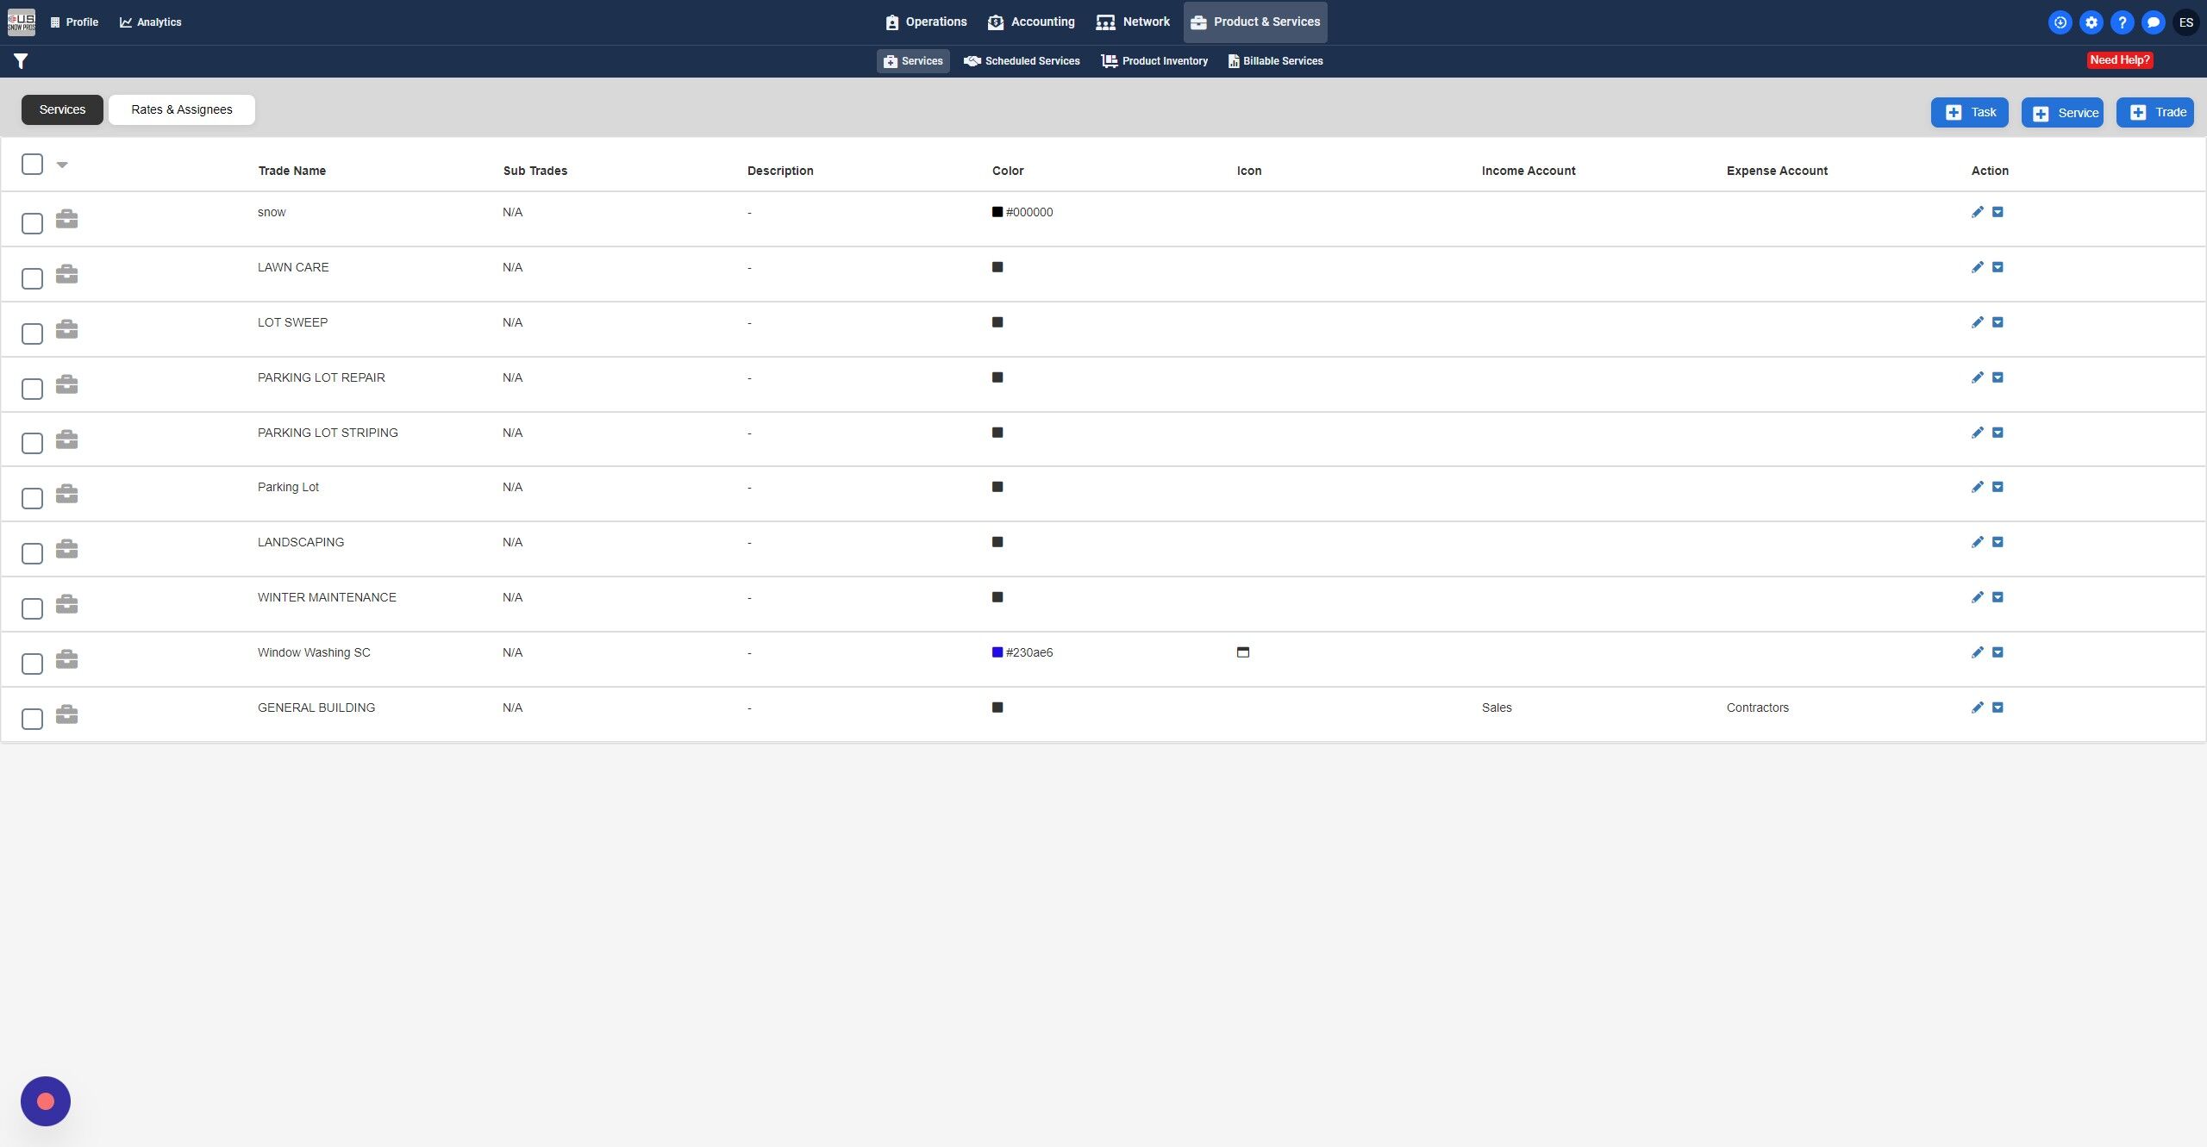Check the box for LOT SWEEP row
The width and height of the screenshot is (2207, 1147).
coord(32,334)
